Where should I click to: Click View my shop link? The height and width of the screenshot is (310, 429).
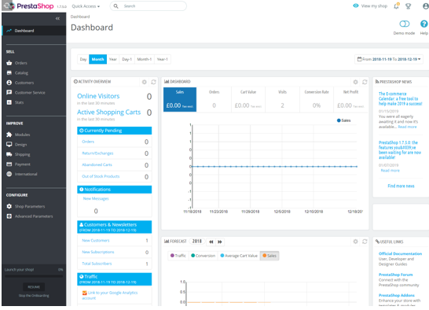pyautogui.click(x=370, y=6)
